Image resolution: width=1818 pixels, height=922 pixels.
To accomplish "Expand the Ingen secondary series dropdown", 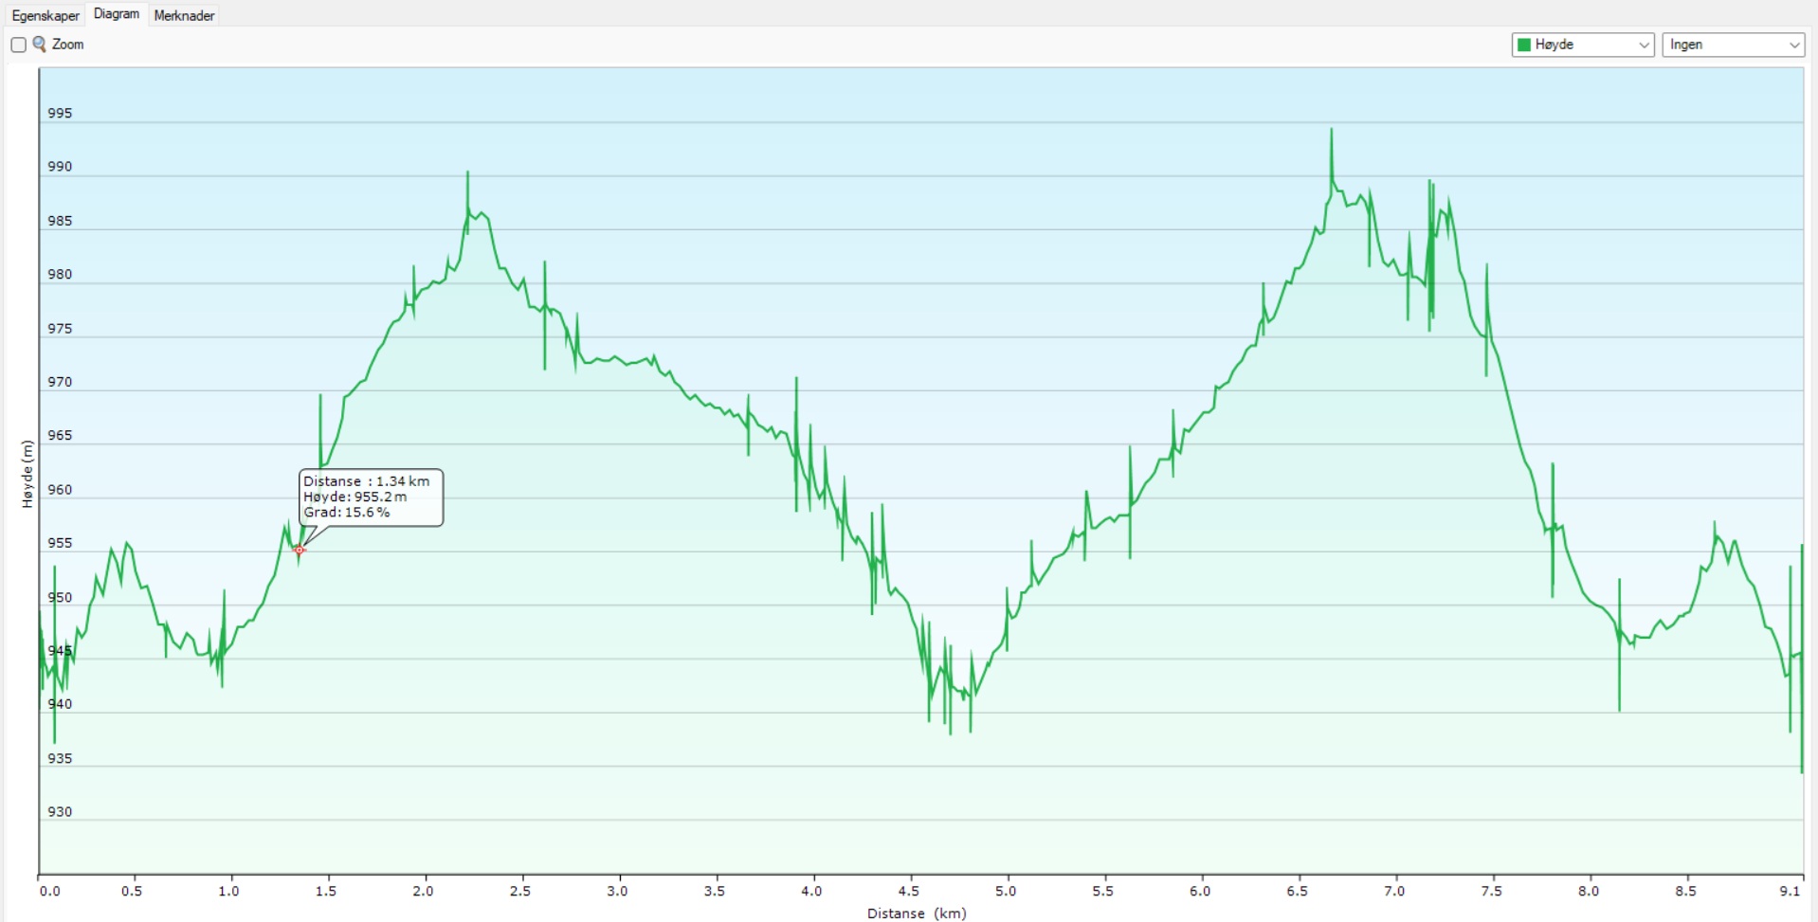I will click(x=1732, y=45).
